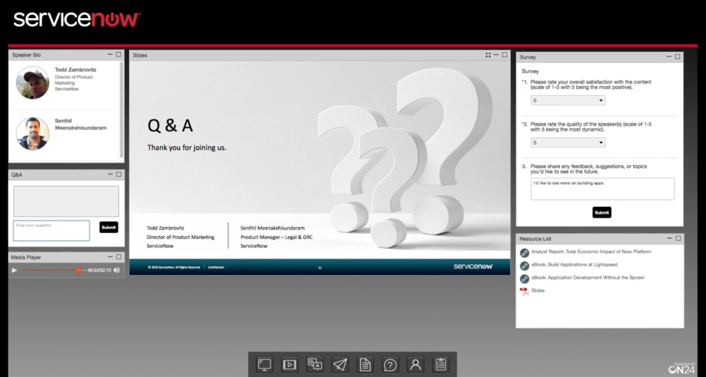The image size is (706, 377).
Task: Submit the survey
Action: click(x=601, y=212)
